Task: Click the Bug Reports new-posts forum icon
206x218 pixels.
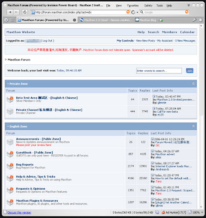Action: (10, 166)
